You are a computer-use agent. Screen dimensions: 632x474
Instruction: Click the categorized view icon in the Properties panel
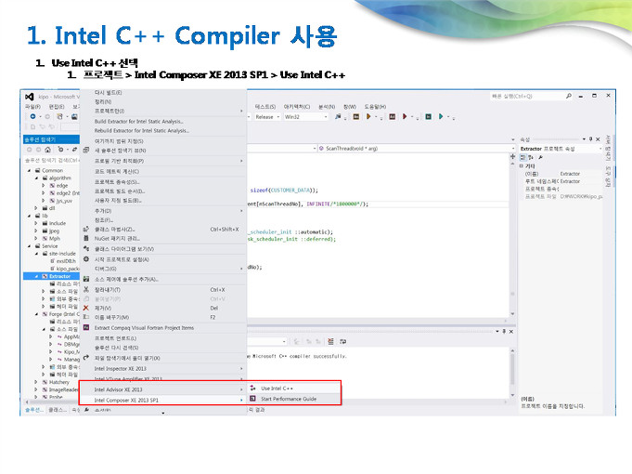(523, 157)
